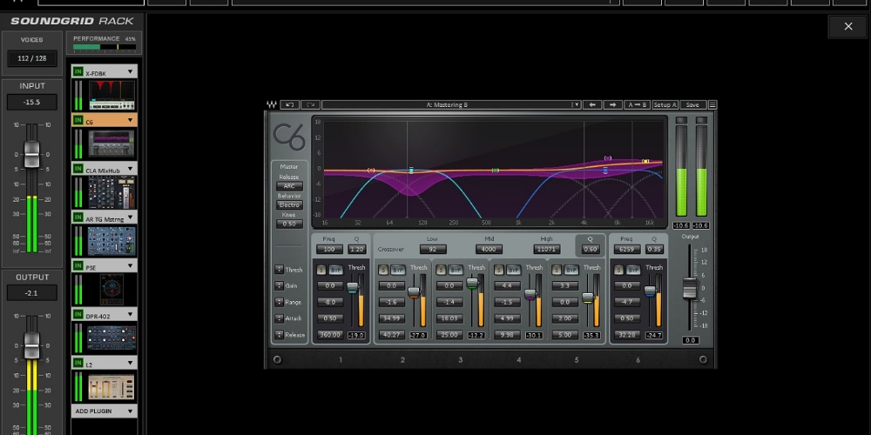Toggle IN button for X-FDBK plugin
This screenshot has height=435, width=871.
tap(78, 72)
